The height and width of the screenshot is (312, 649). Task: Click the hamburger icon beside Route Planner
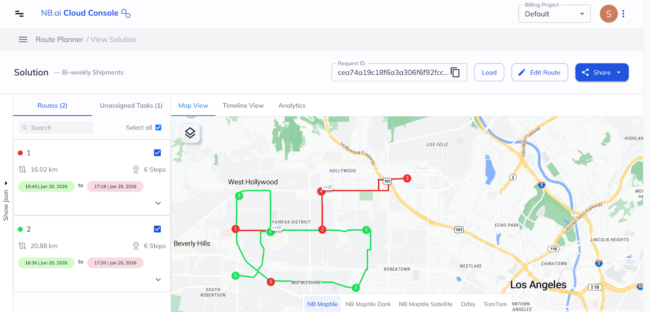pyautogui.click(x=23, y=40)
